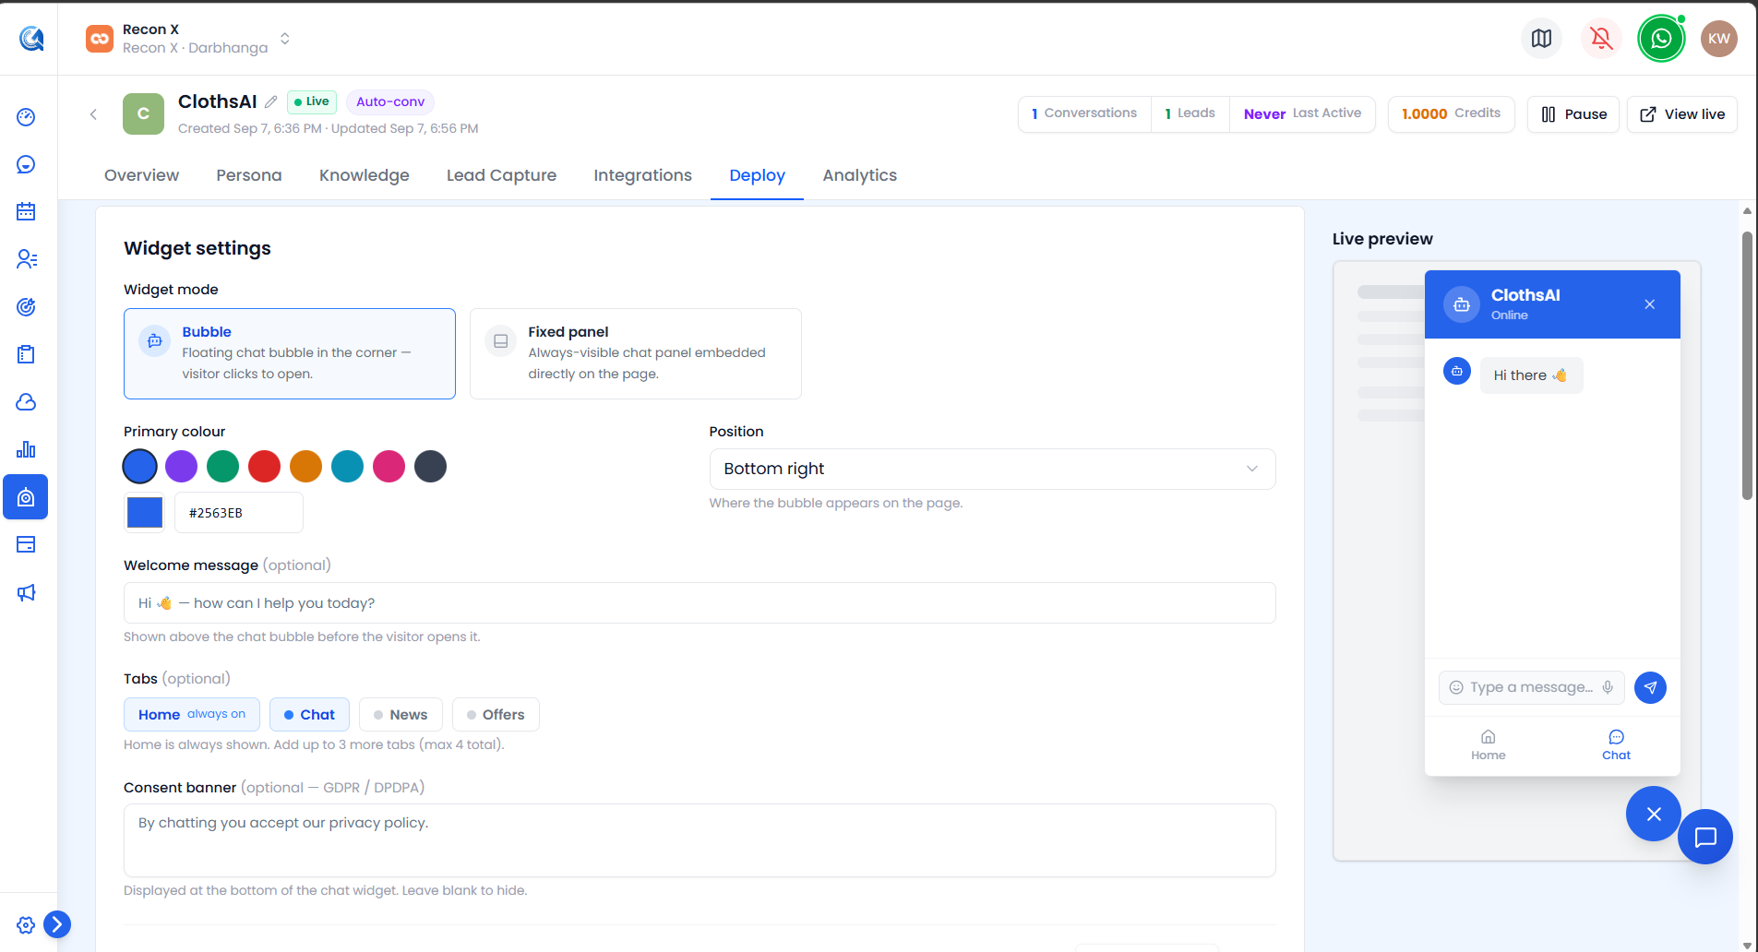Toggle the News tab option
This screenshot has height=952, width=1758.
coord(401,715)
